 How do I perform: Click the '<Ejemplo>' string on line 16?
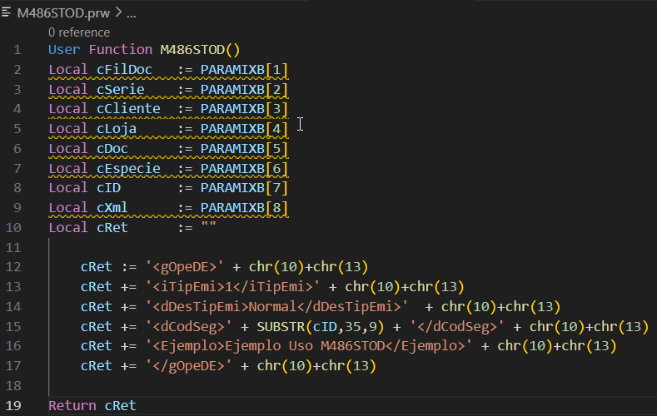[x=308, y=346]
